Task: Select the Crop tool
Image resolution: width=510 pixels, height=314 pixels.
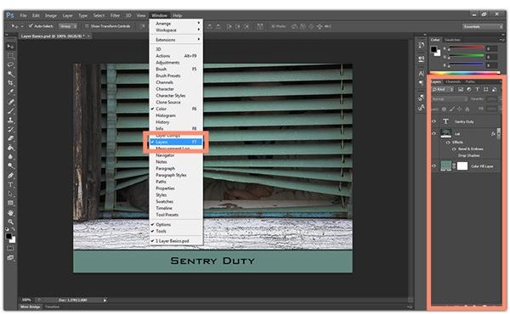Action: (x=10, y=83)
